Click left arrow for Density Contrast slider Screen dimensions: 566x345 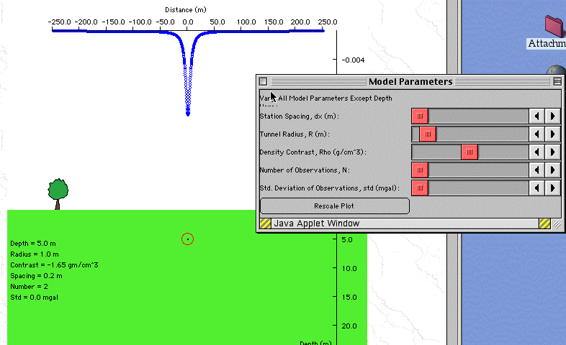point(536,152)
